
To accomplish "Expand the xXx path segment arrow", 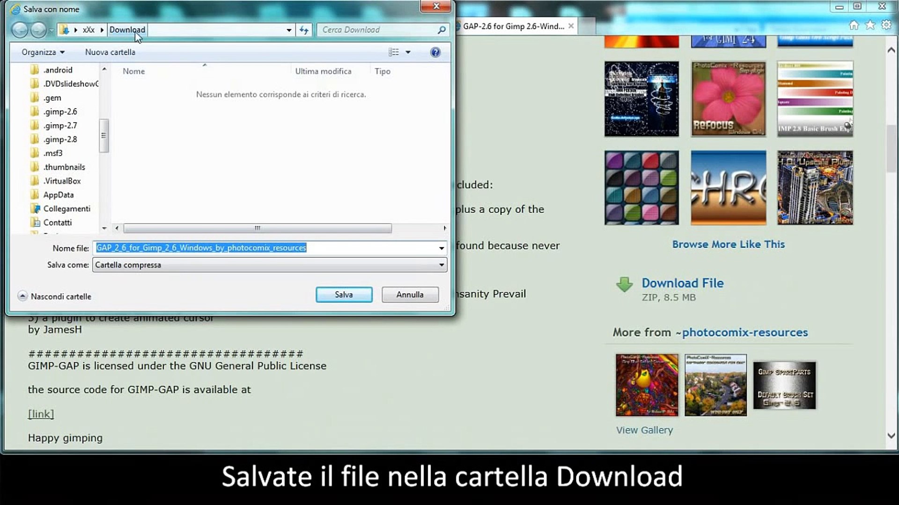I will pos(102,30).
